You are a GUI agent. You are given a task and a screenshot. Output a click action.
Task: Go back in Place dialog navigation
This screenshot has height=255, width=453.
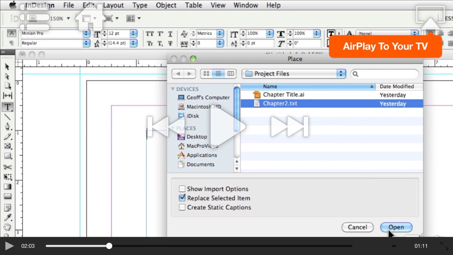tap(178, 74)
